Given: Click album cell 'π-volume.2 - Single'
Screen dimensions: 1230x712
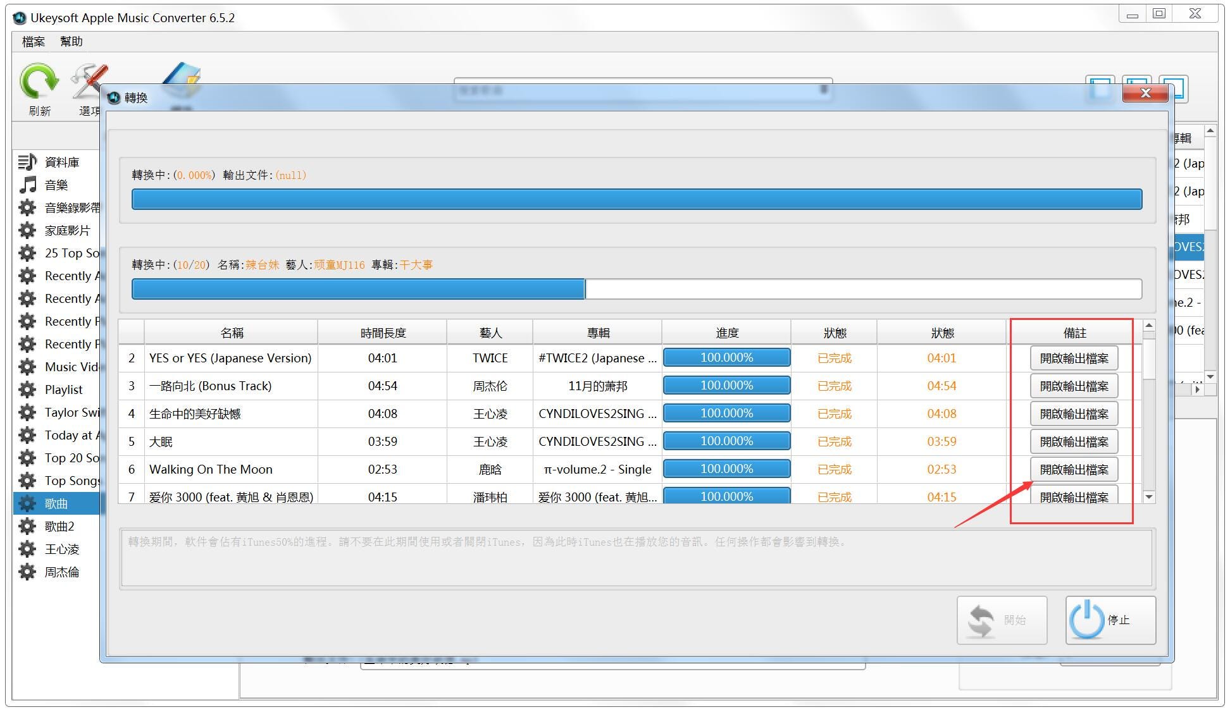Looking at the screenshot, I should pos(598,469).
